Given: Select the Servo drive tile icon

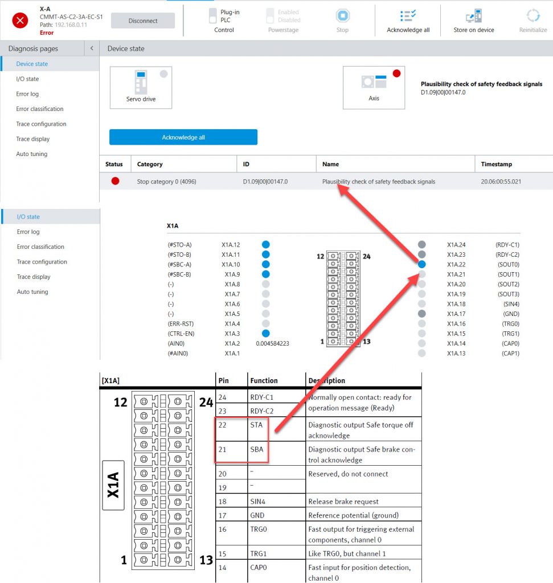Looking at the screenshot, I should (x=141, y=82).
